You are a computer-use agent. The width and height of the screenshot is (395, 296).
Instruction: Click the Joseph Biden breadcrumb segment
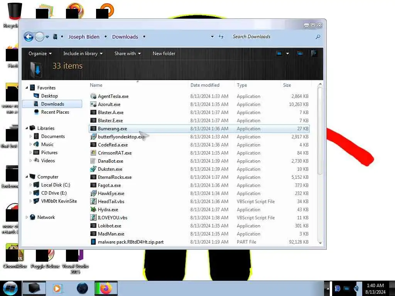pyautogui.click(x=84, y=37)
